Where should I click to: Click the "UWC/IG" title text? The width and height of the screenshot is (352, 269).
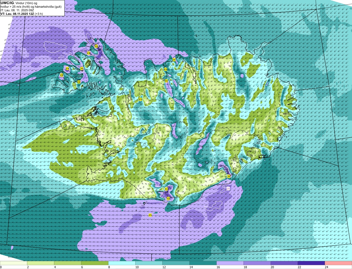click(7, 2)
